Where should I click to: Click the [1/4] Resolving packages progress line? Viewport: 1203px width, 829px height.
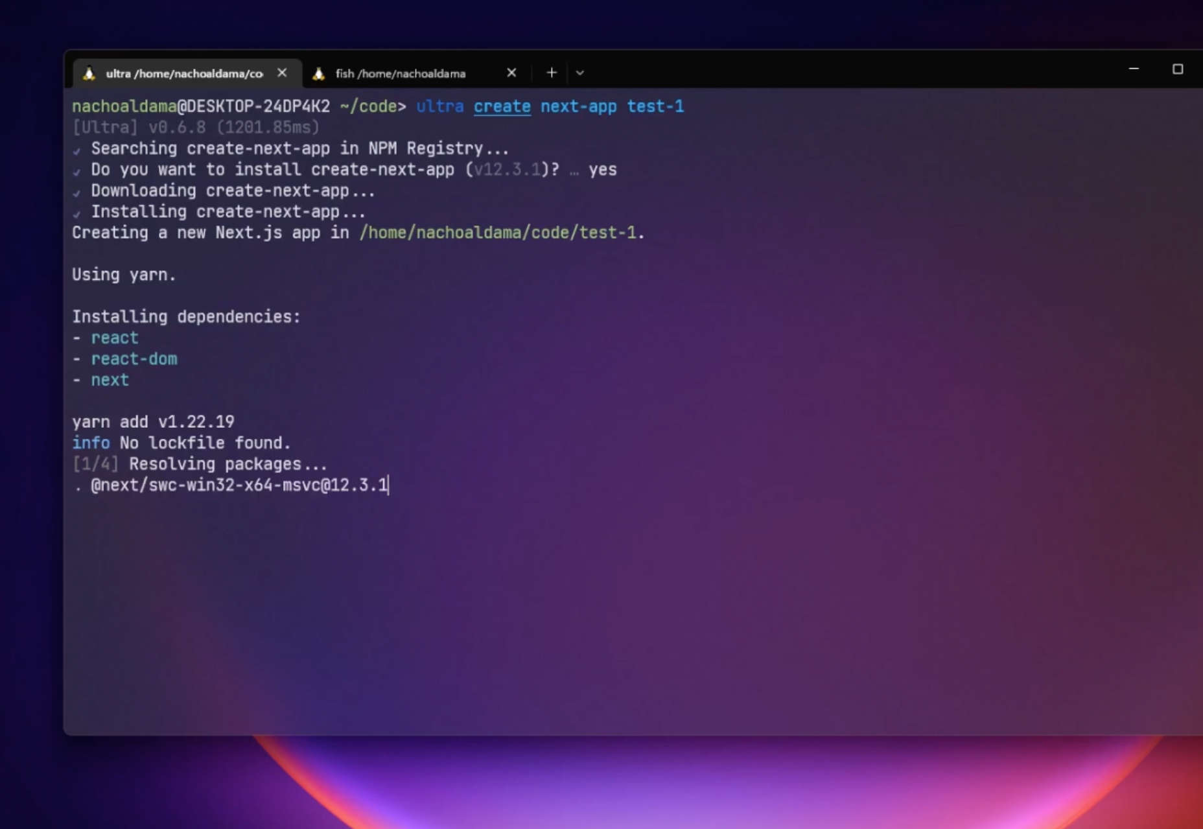(200, 464)
